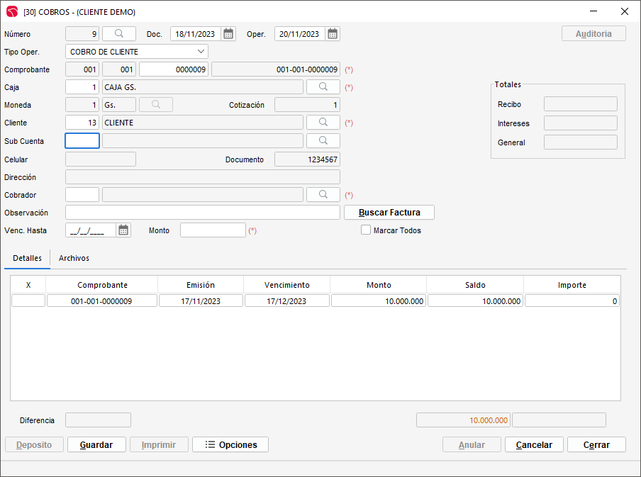The image size is (641, 477).
Task: Click the Cliente search magnifier icon
Action: pos(323,123)
